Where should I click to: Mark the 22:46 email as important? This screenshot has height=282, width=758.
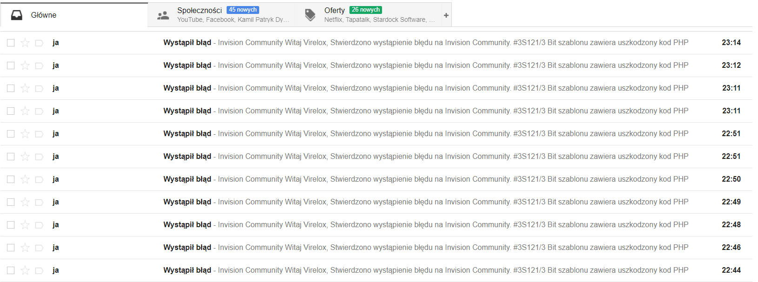click(39, 248)
